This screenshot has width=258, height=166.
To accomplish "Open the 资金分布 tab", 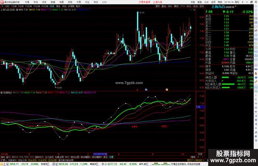I will (x=23, y=160).
